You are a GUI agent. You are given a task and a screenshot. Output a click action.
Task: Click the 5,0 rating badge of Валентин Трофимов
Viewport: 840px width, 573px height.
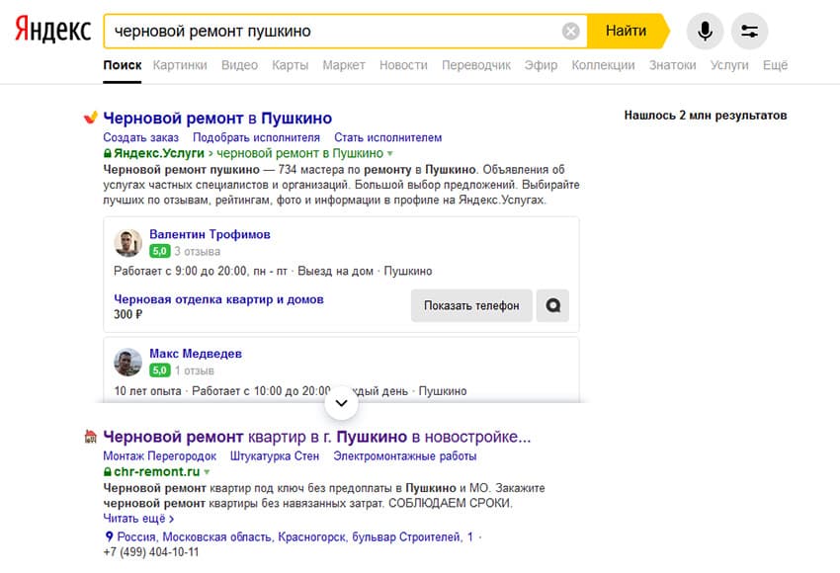(160, 251)
